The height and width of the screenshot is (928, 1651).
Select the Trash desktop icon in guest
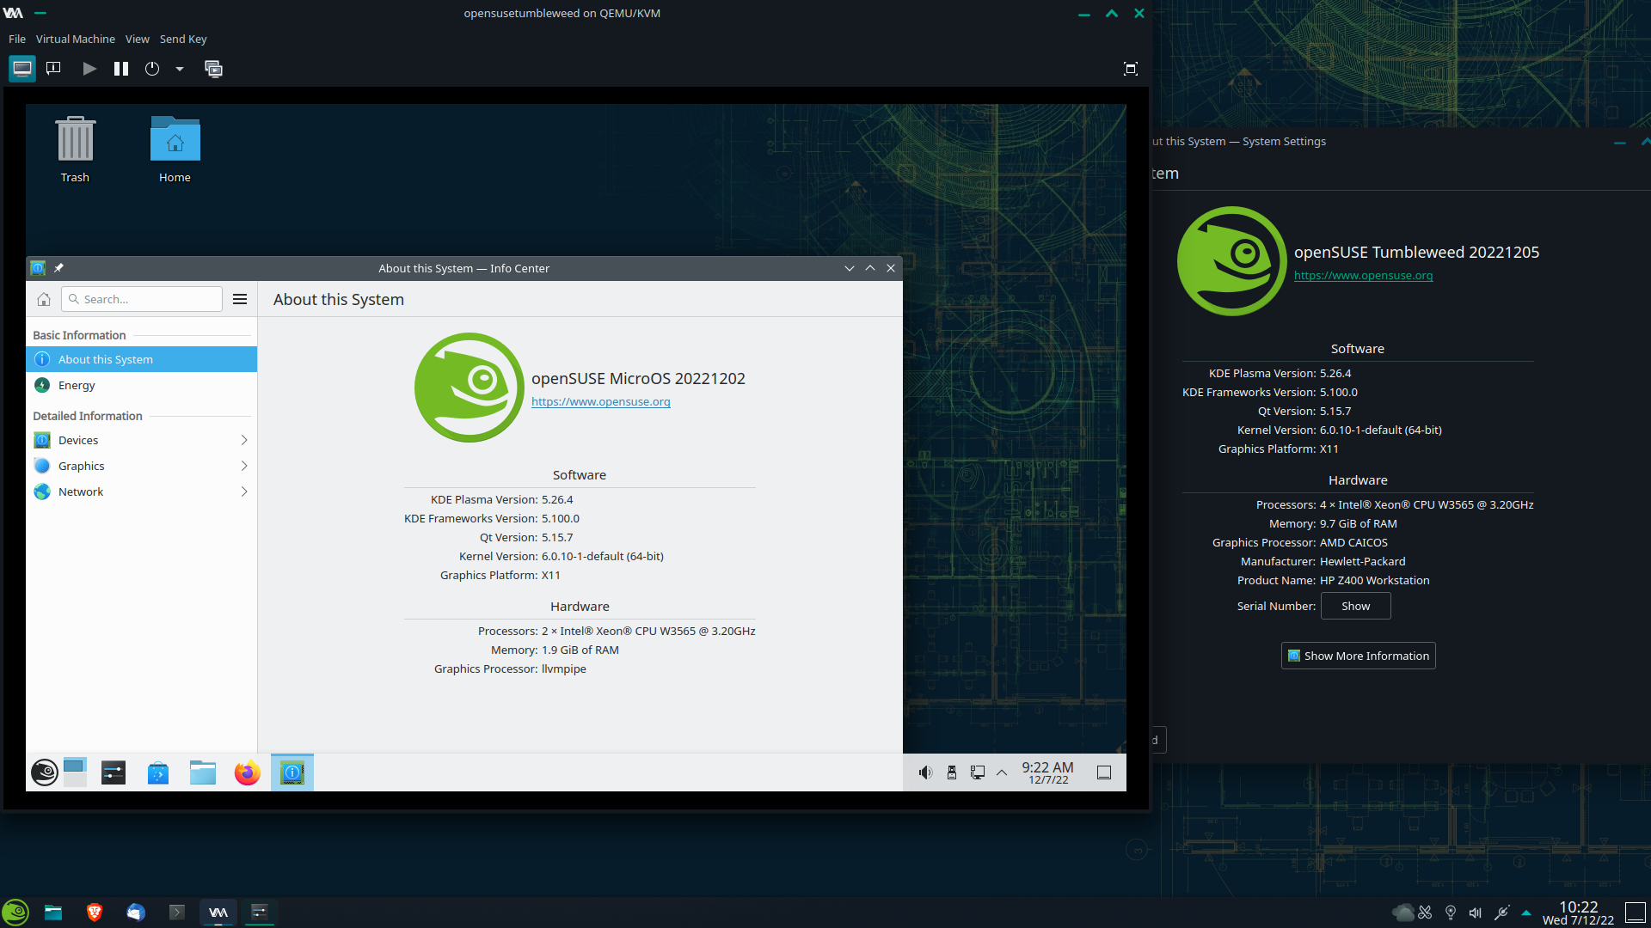(75, 150)
